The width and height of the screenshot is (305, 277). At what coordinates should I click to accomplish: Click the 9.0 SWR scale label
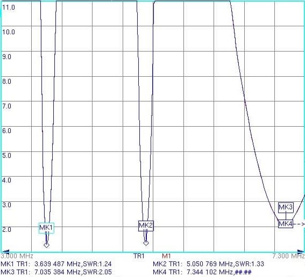pyautogui.click(x=6, y=57)
